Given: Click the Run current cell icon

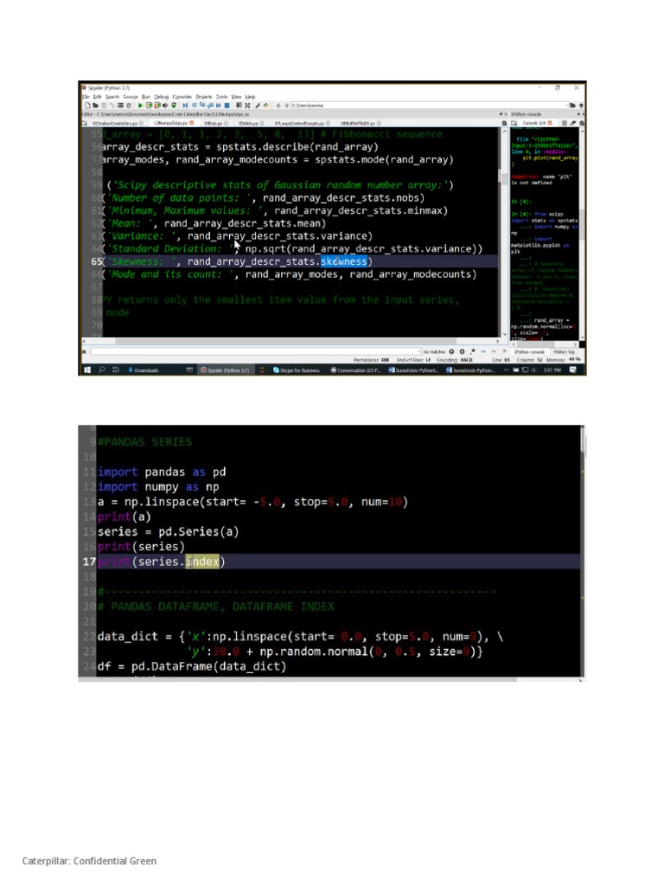Looking at the screenshot, I should click(149, 105).
